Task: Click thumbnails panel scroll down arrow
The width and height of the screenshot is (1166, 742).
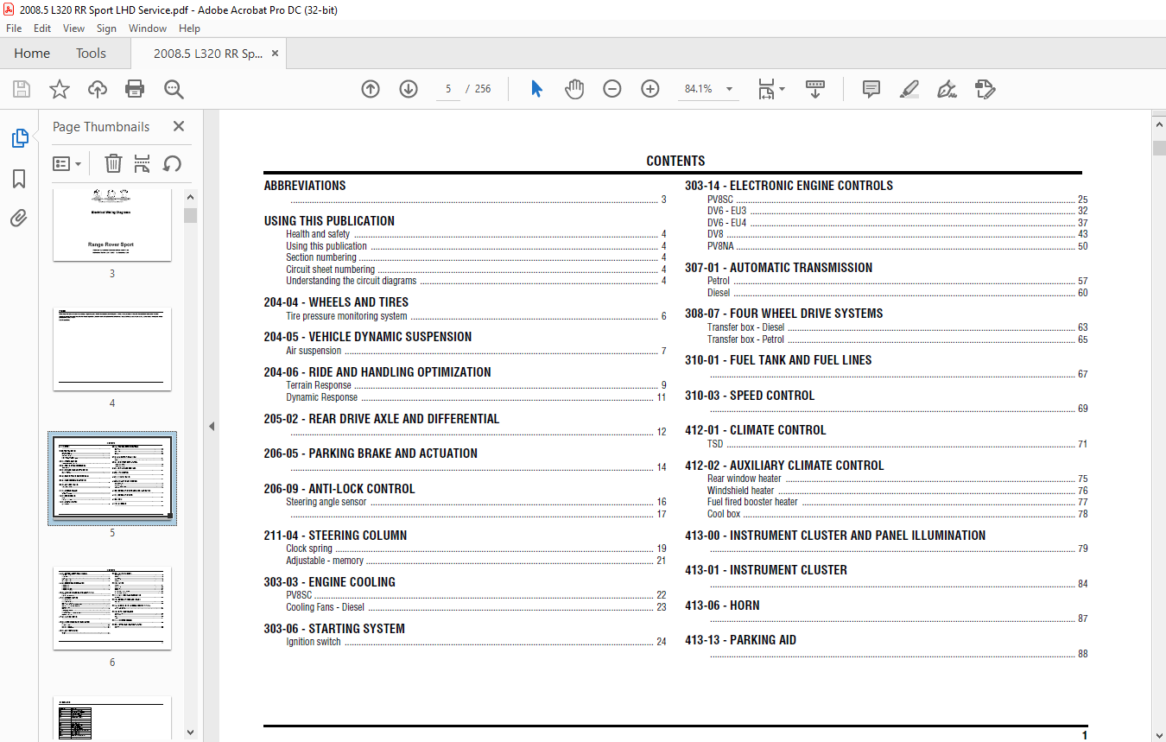Action: [x=190, y=732]
